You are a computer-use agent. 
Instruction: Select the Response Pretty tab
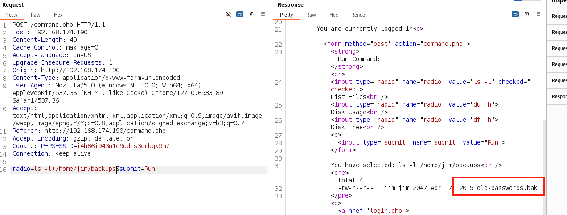287,15
